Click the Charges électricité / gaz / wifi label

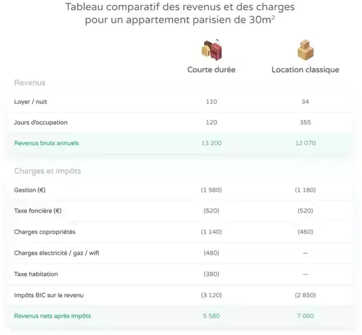pos(57,253)
